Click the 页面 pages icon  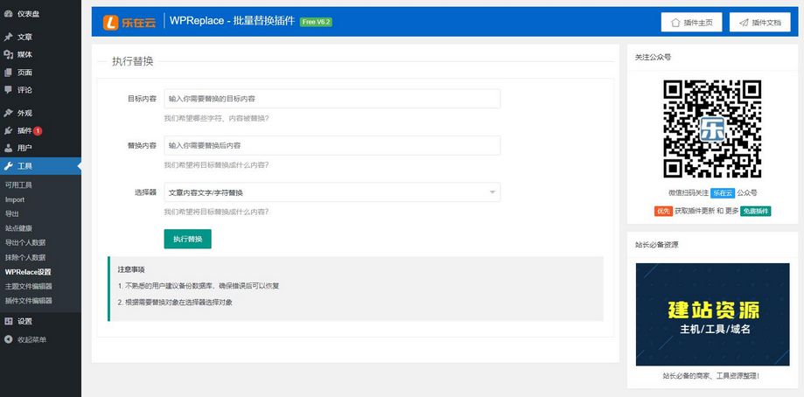tap(8, 73)
